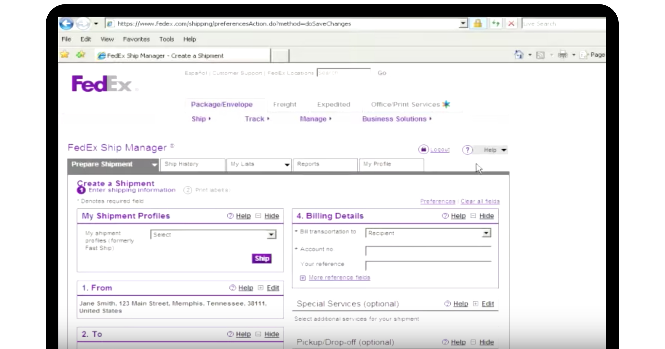The height and width of the screenshot is (349, 665).
Task: Click the red stop loading icon
Action: click(x=511, y=24)
